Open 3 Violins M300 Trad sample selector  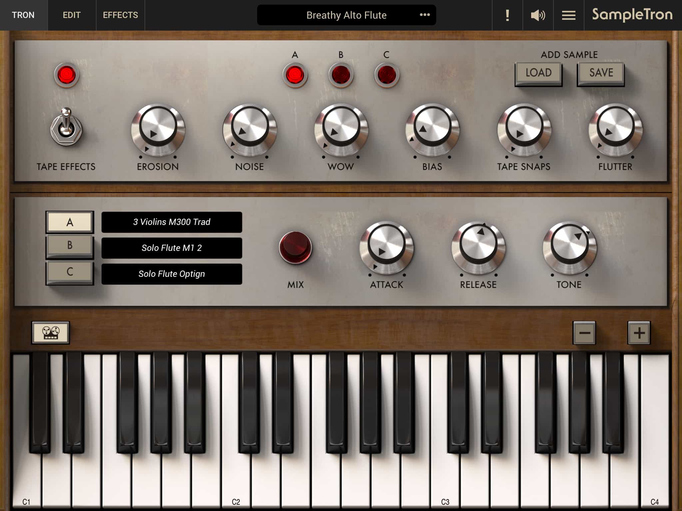pyautogui.click(x=172, y=222)
